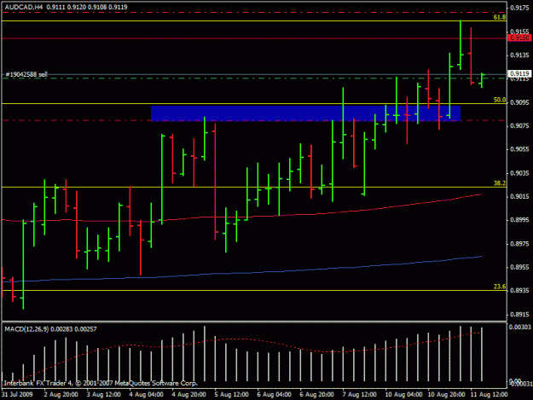Click price scale value 0.9015

pyautogui.click(x=520, y=196)
